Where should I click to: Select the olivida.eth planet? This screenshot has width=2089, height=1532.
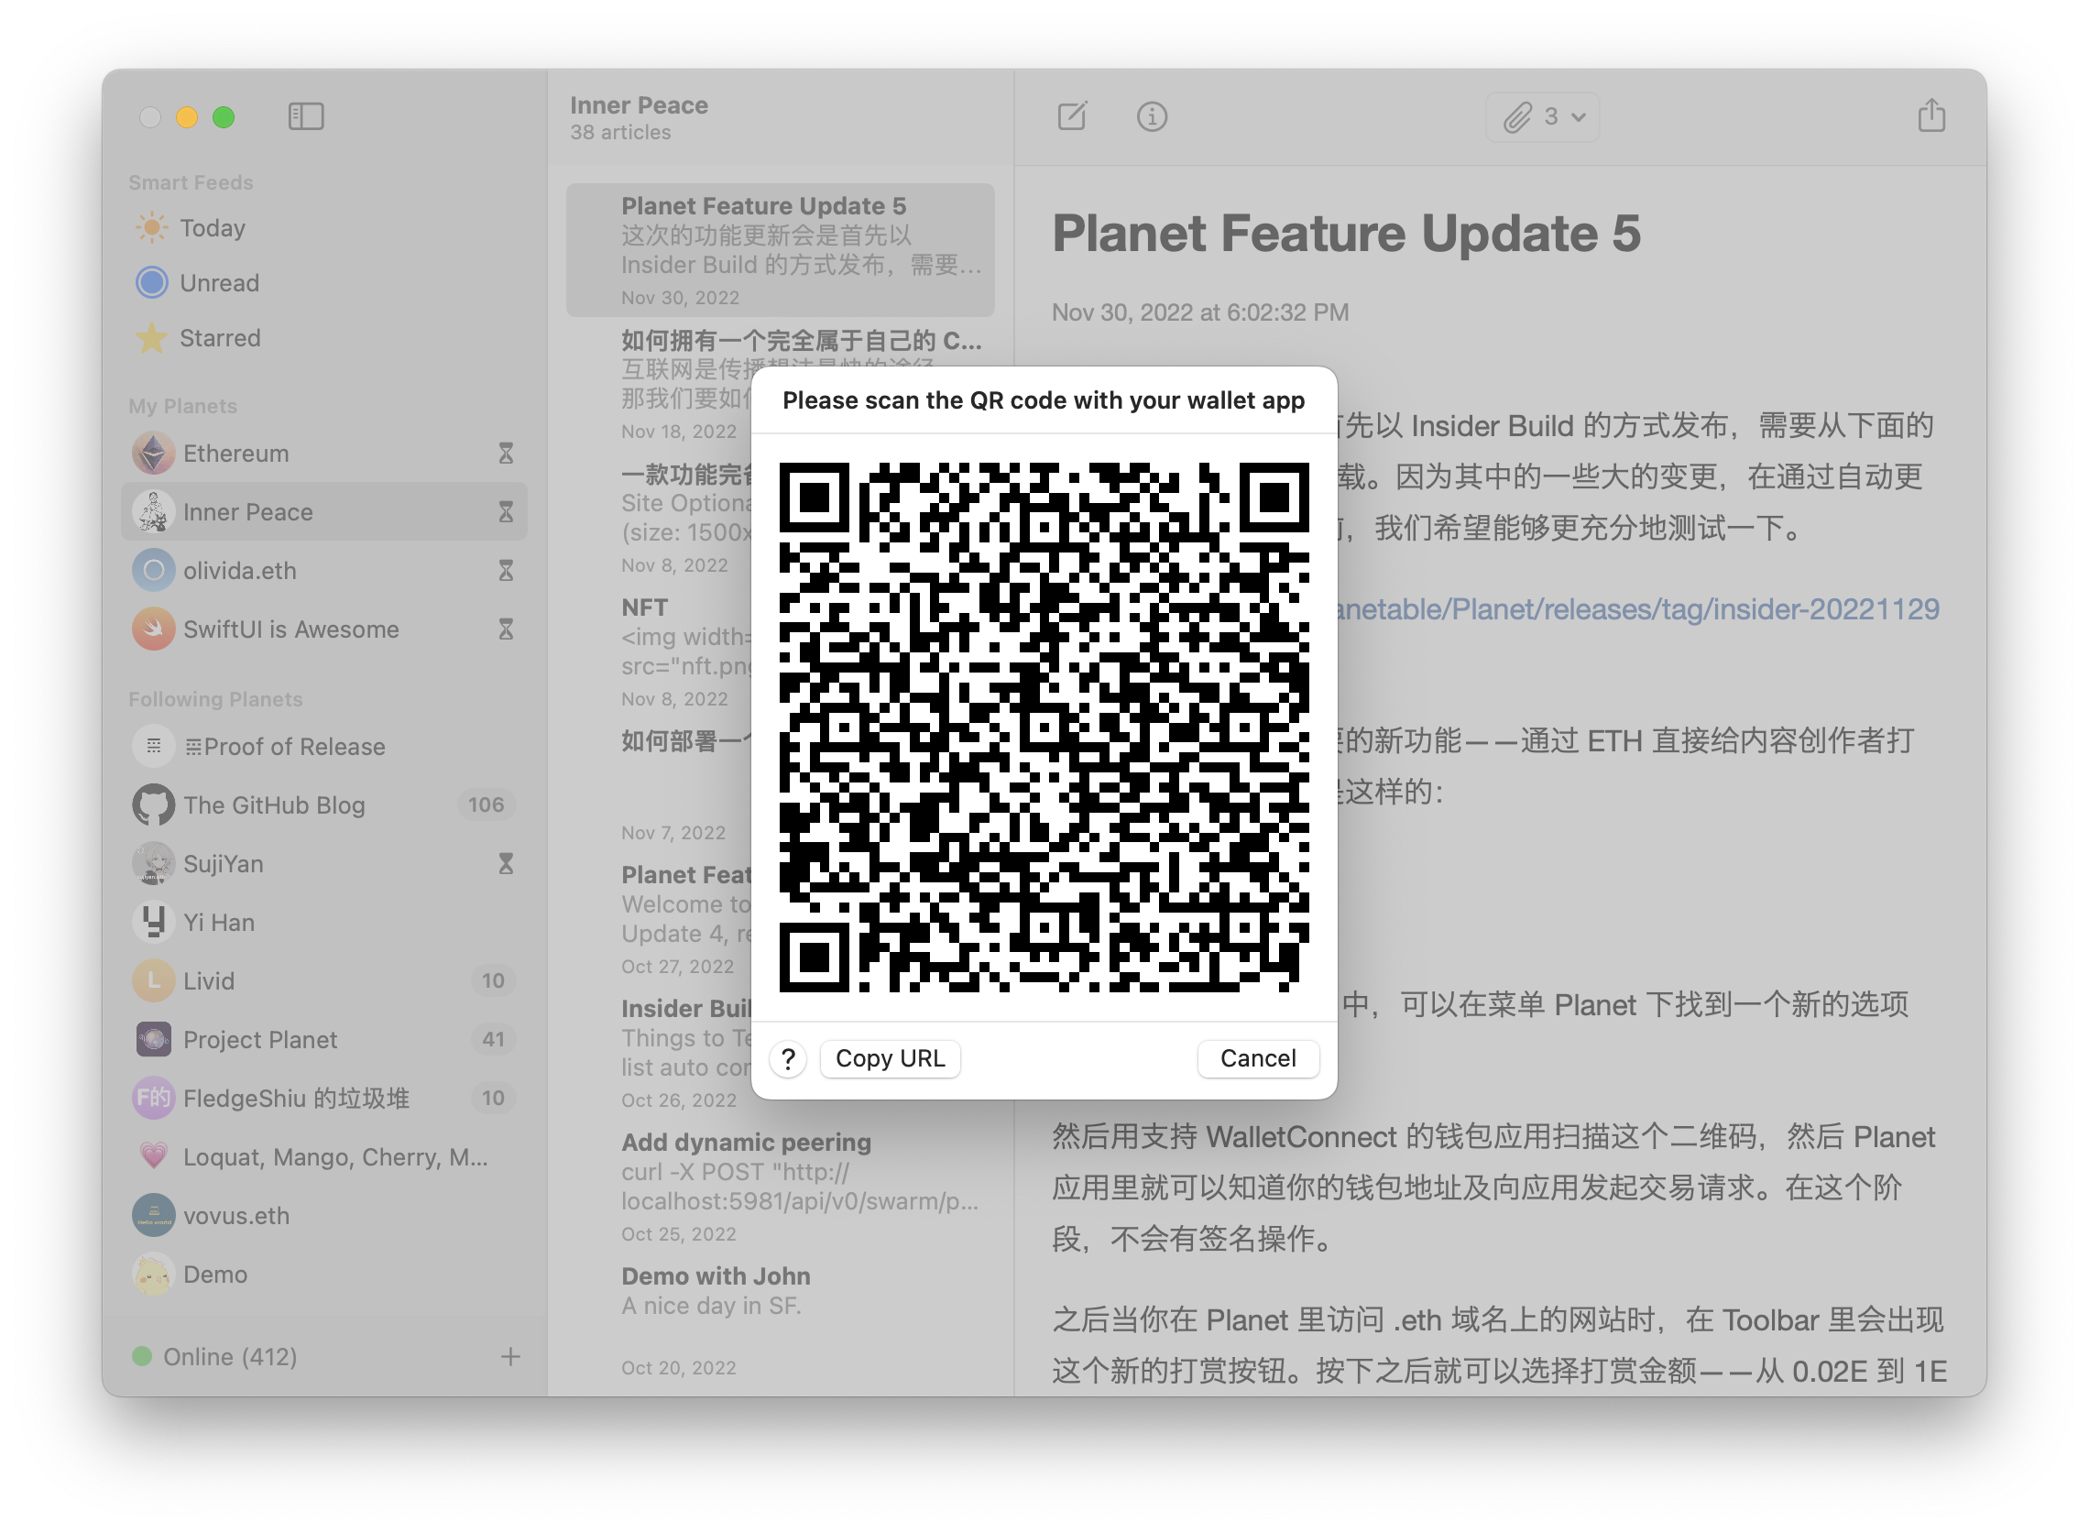[240, 570]
